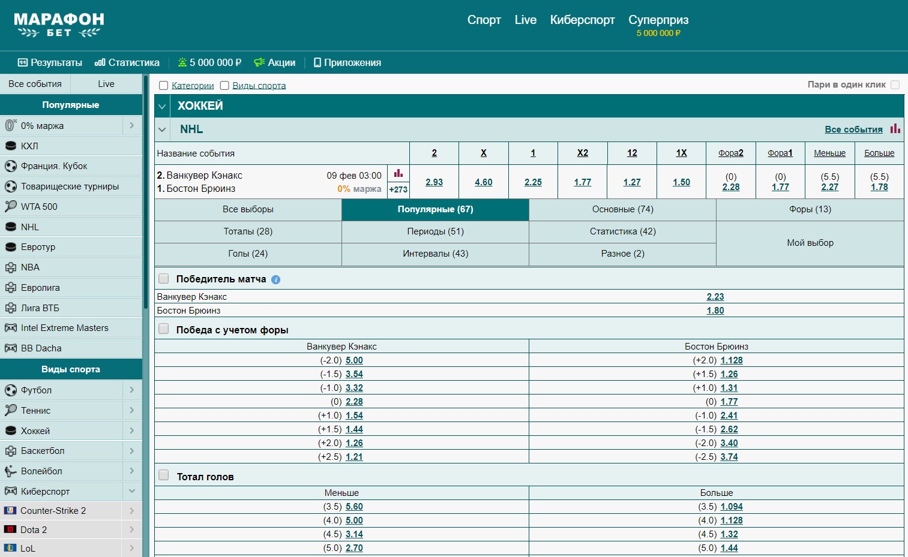Switch to the Live sidebar tab
The image size is (908, 557).
(106, 84)
